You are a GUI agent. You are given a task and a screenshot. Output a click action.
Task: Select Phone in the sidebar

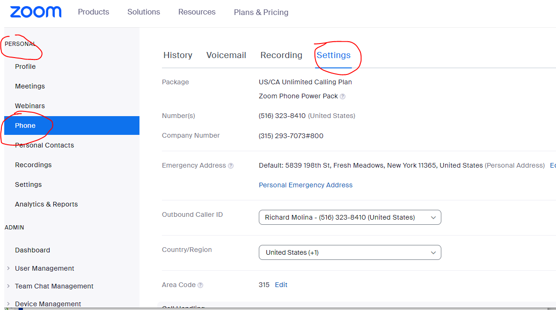tap(72, 125)
